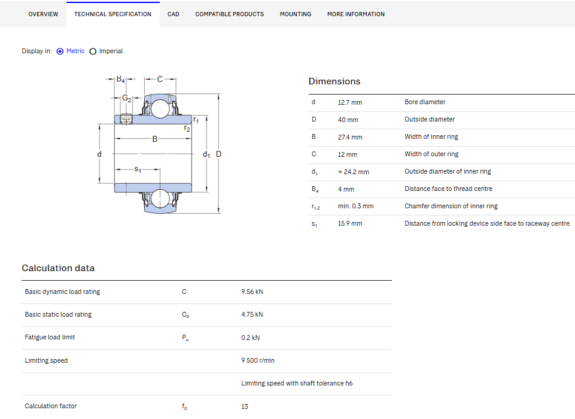This screenshot has width=575, height=419.
Task: Click the f0 symbol in Calculation data
Action: pyautogui.click(x=184, y=406)
